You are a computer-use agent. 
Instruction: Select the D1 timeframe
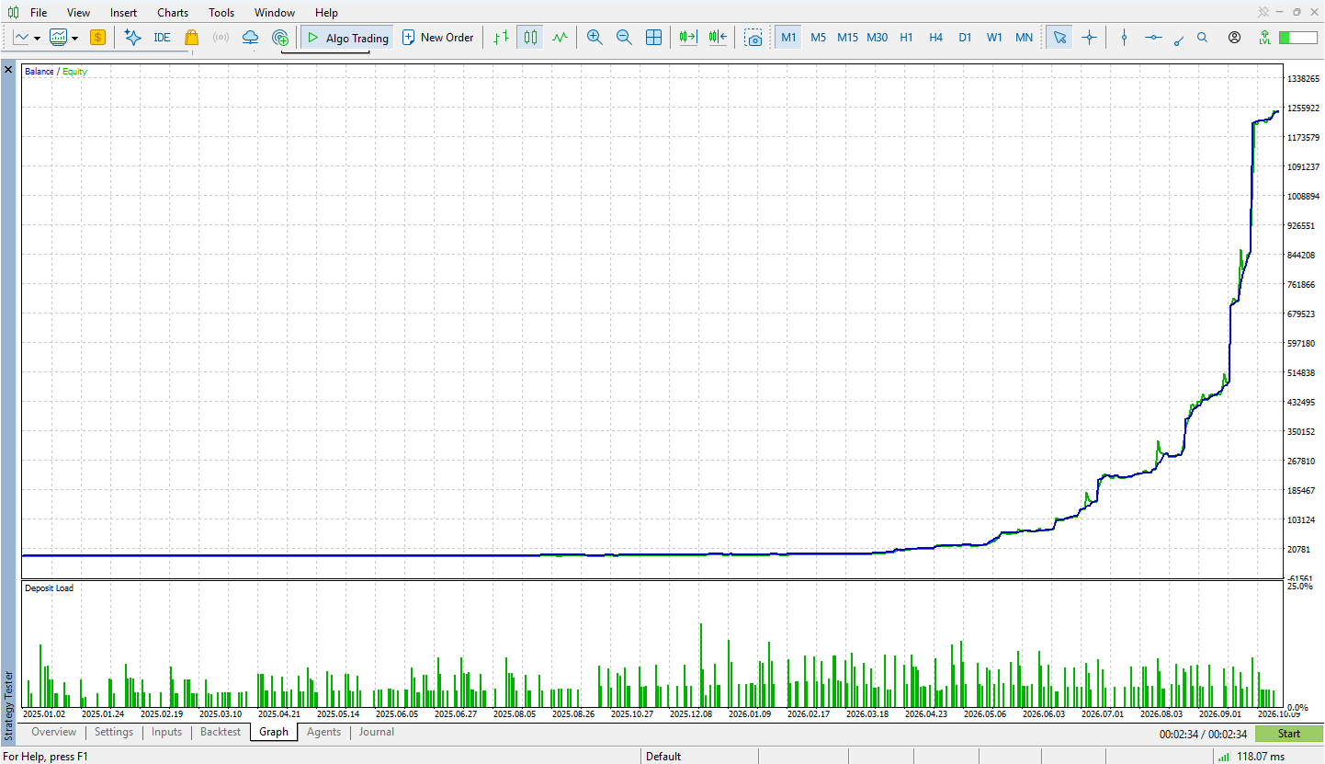click(965, 38)
